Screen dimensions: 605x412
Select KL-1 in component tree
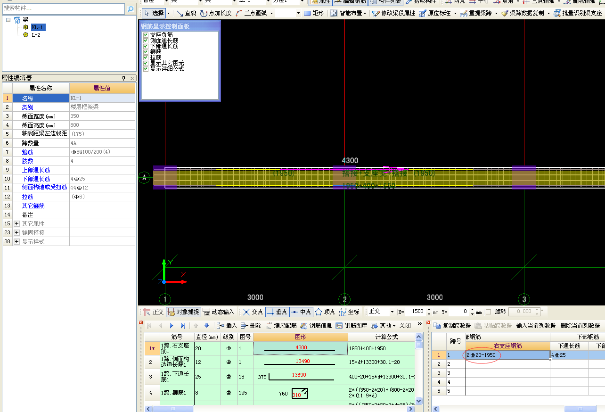point(38,27)
